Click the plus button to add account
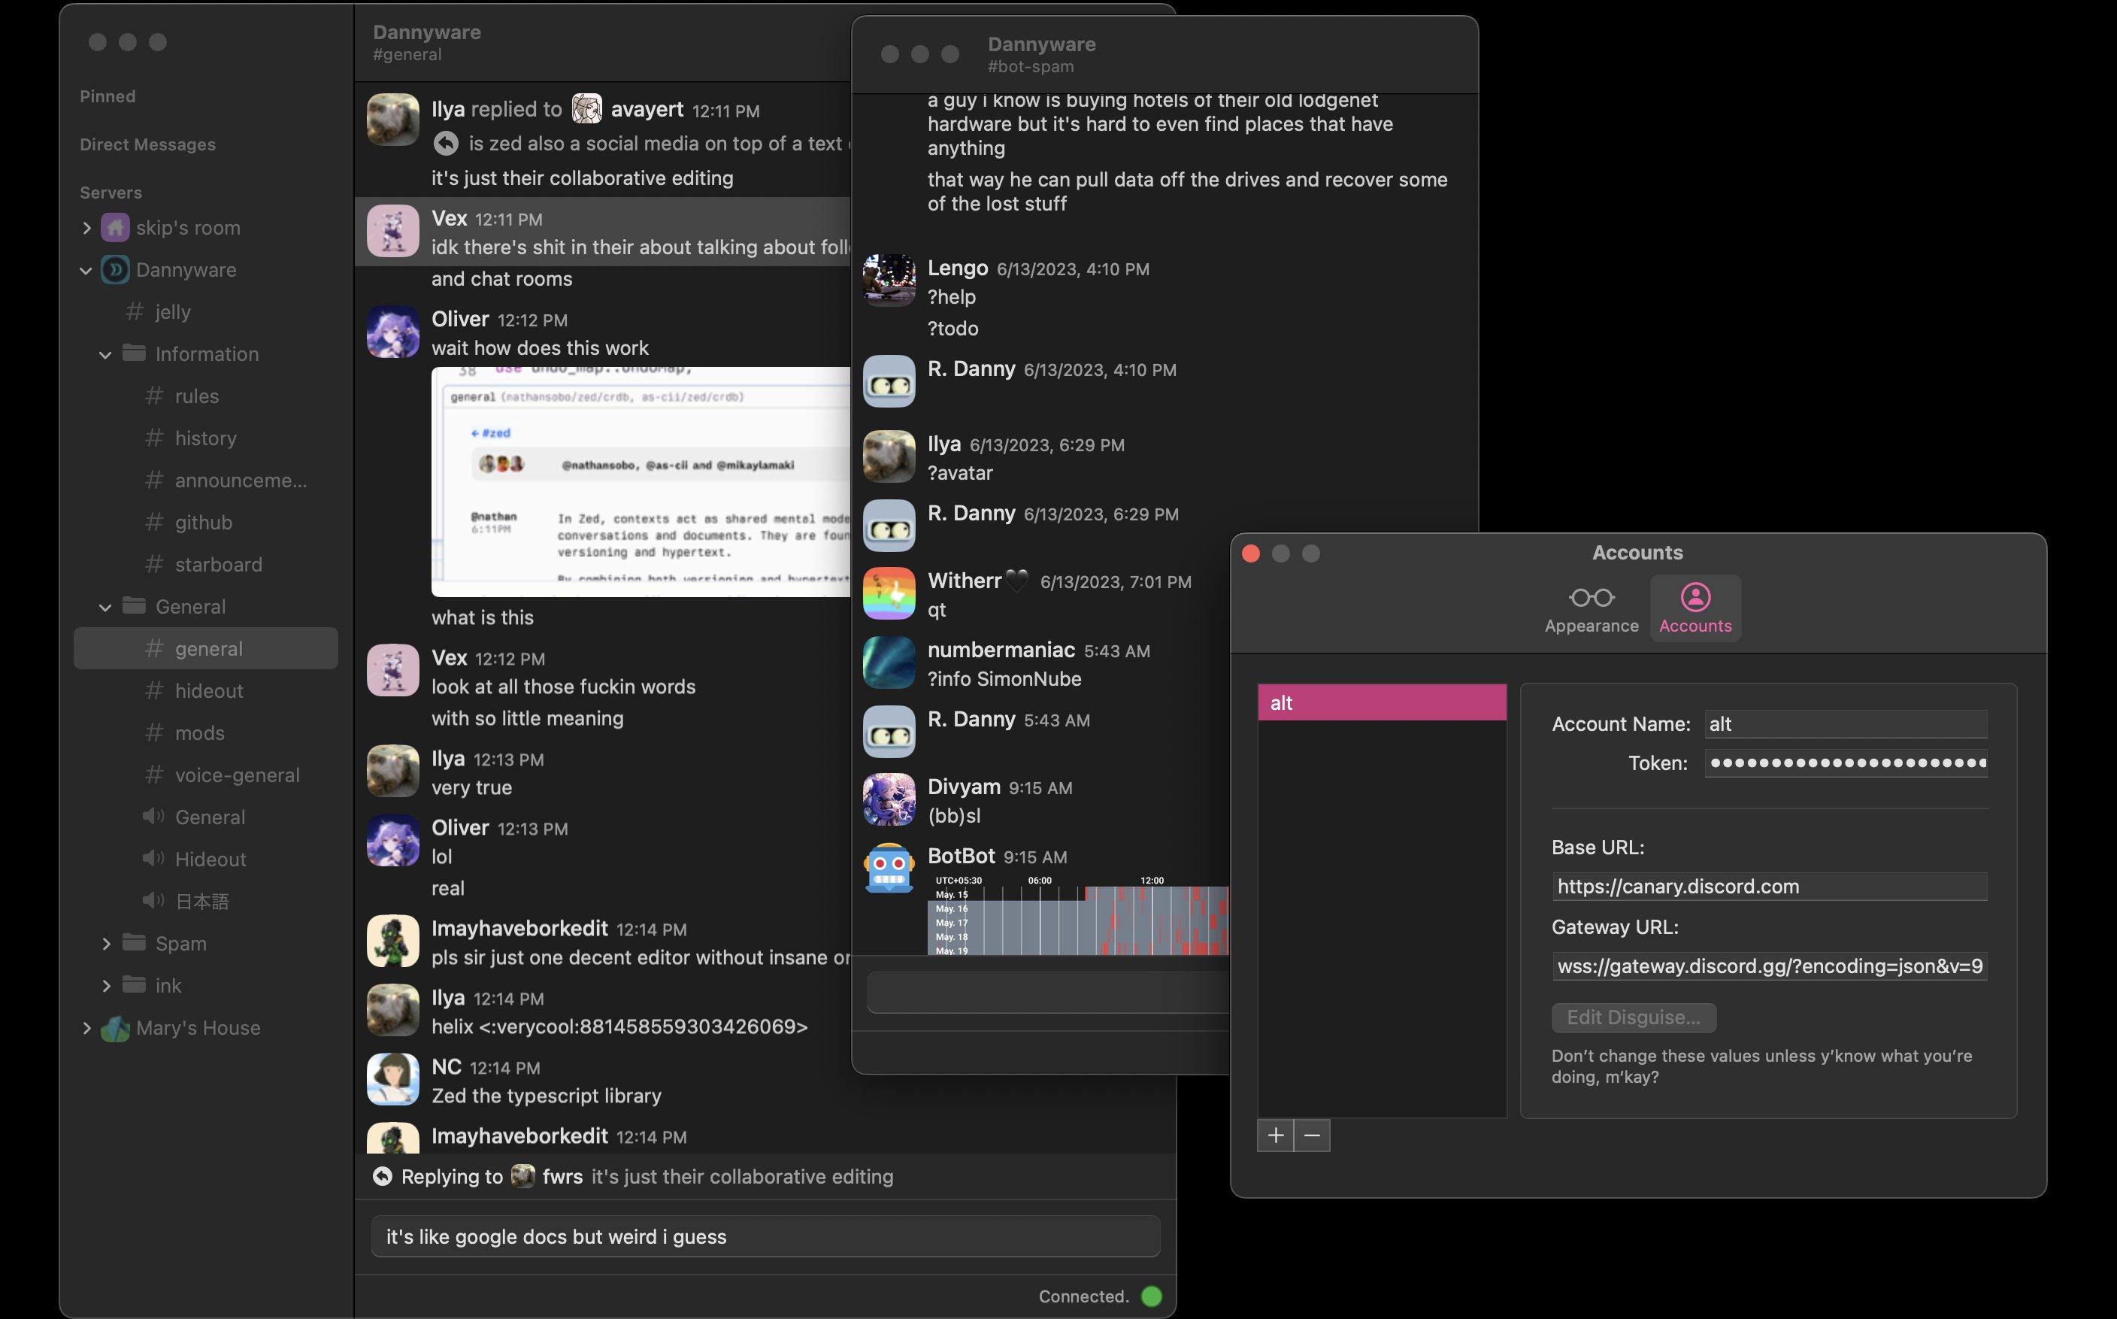 (x=1275, y=1136)
